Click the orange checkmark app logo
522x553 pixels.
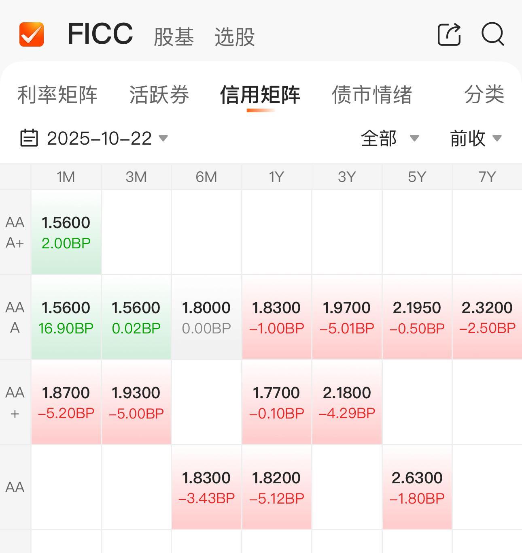point(32,35)
